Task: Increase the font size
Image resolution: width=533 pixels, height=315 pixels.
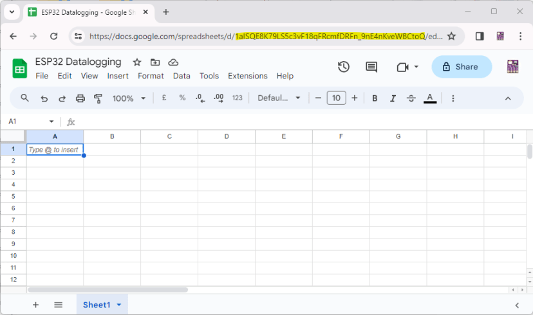Action: 355,98
